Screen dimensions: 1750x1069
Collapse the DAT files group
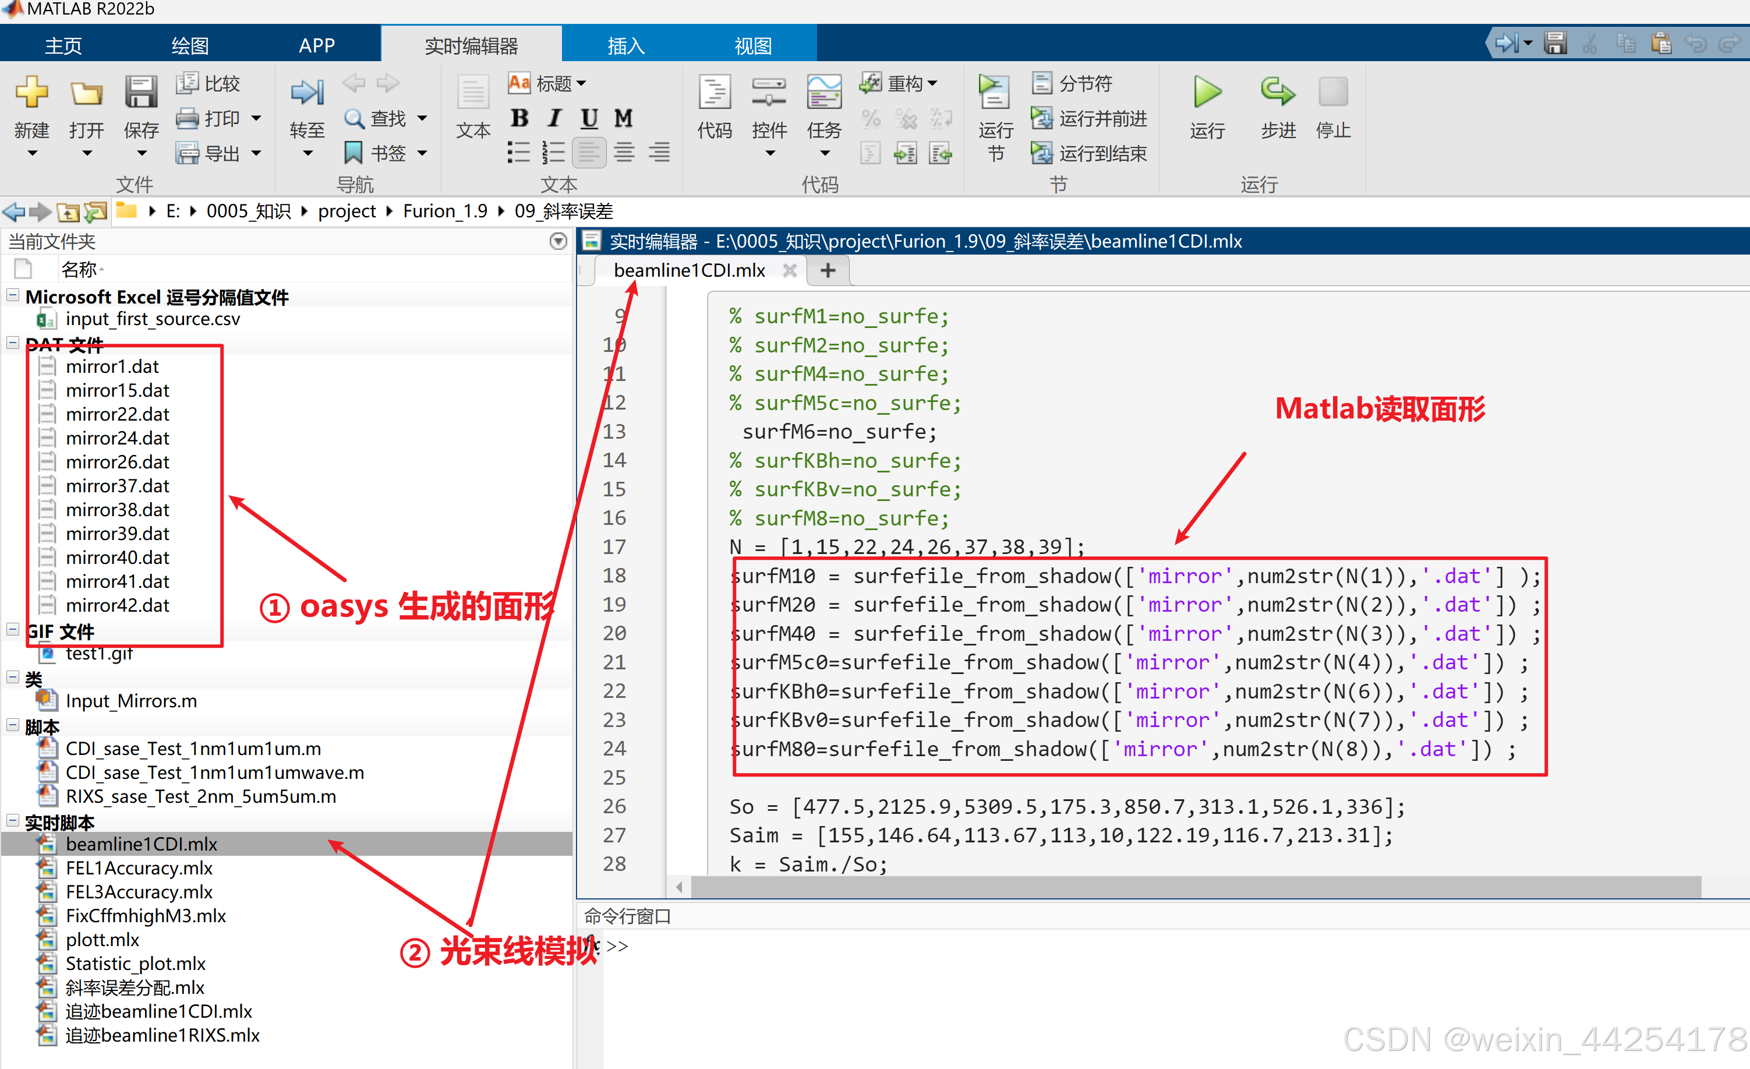(12, 343)
